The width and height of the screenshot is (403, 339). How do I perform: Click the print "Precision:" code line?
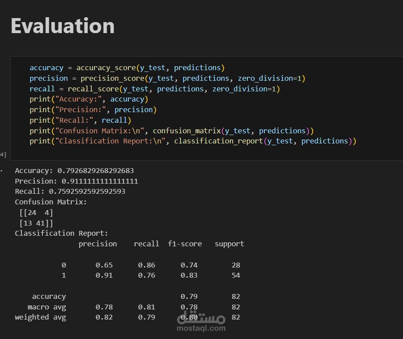click(x=93, y=109)
